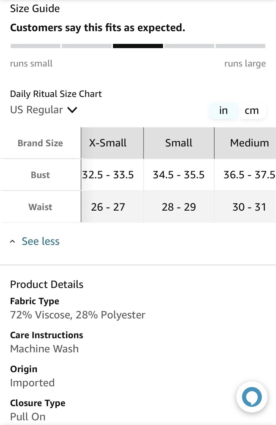Click the Bust row label
This screenshot has width=276, height=425.
pyautogui.click(x=40, y=175)
